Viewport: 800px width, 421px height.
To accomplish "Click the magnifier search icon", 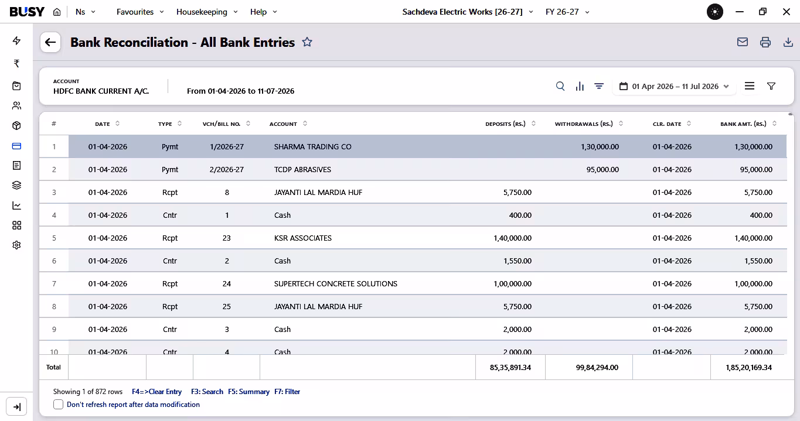I will coord(560,86).
